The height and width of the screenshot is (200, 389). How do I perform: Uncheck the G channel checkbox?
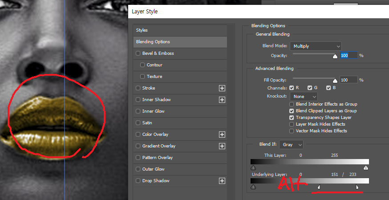[310, 88]
